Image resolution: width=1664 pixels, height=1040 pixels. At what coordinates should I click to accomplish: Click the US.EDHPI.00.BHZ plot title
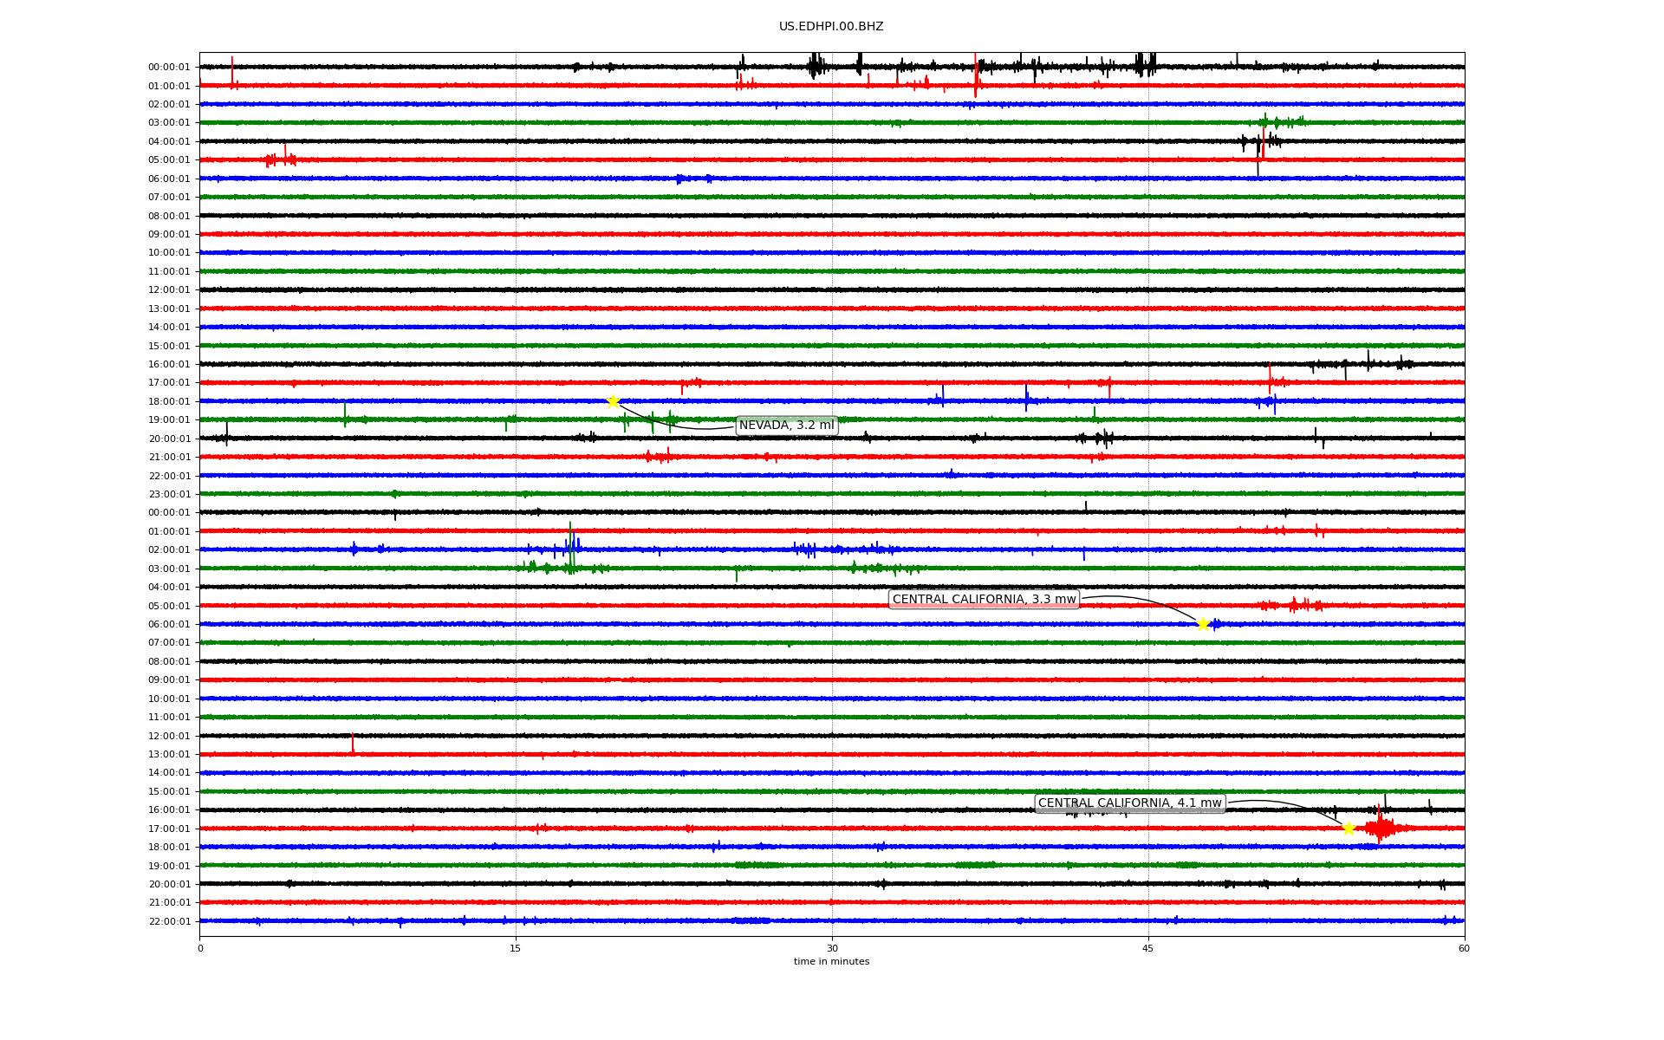[831, 27]
